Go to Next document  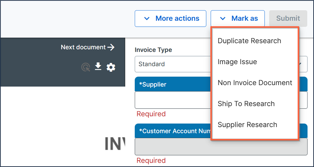[88, 47]
